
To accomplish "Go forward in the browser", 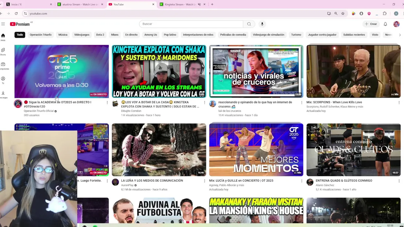I will [x=8, y=14].
